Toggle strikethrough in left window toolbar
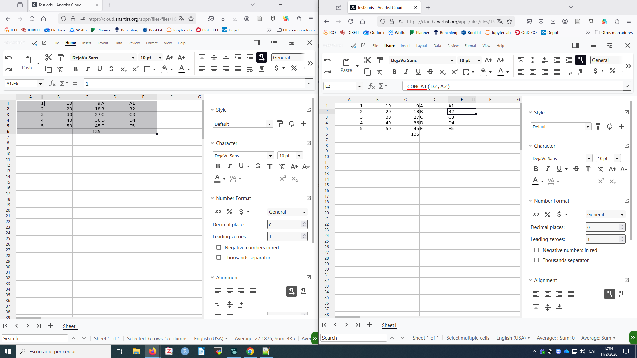Screen dimensions: 637x358 pos(111,69)
